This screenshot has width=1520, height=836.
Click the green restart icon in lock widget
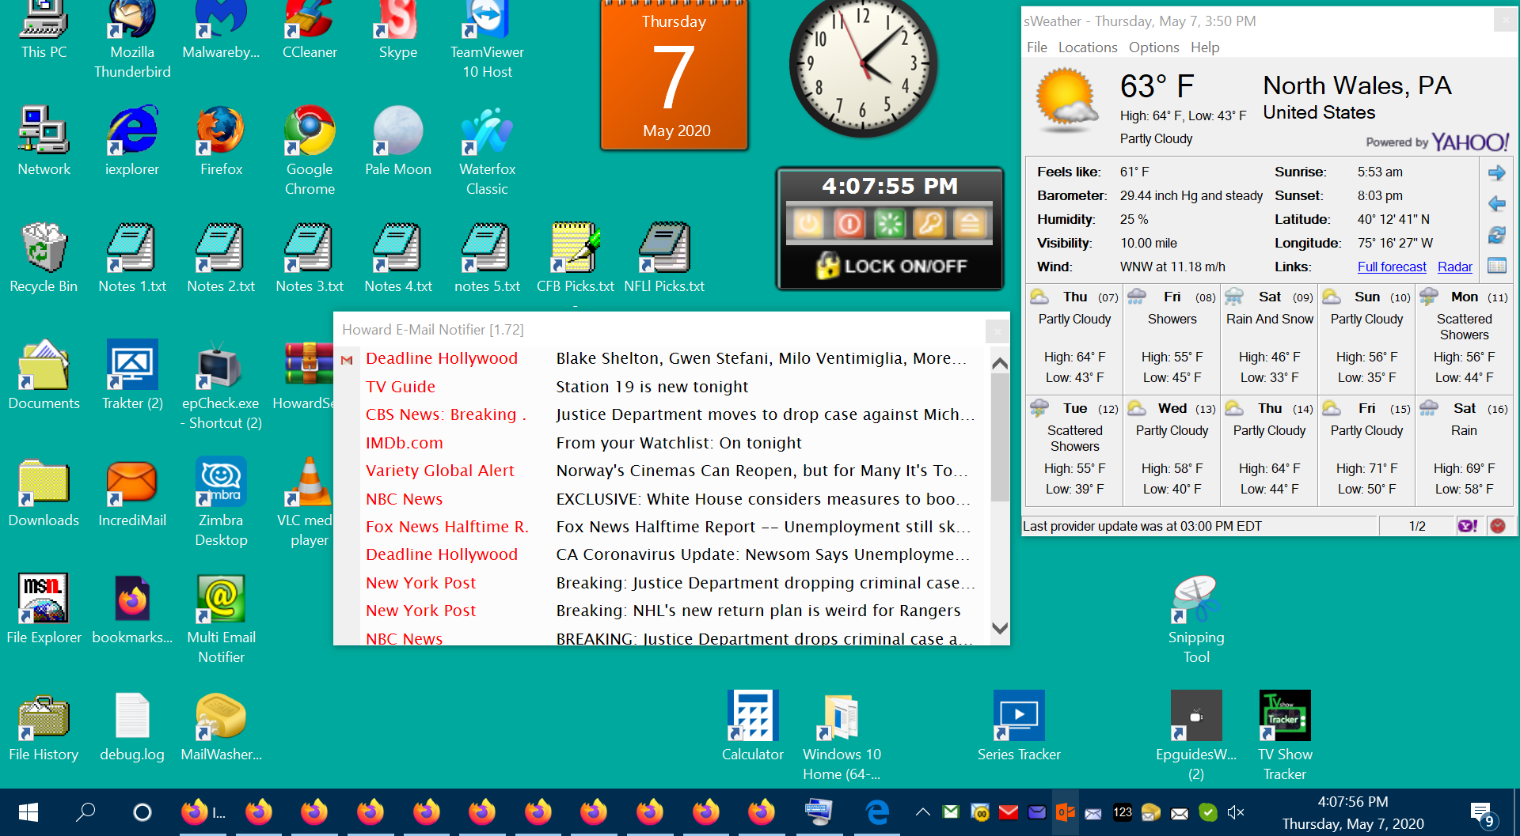pos(889,225)
